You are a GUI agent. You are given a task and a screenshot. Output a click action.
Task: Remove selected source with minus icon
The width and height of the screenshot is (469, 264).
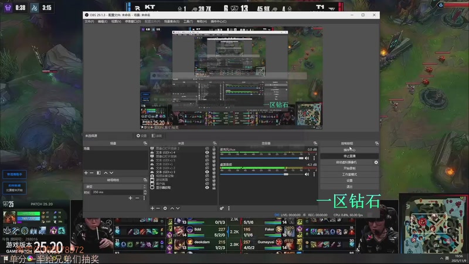coord(158,208)
